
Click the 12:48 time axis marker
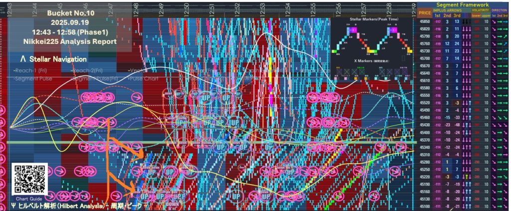[x=136, y=9]
